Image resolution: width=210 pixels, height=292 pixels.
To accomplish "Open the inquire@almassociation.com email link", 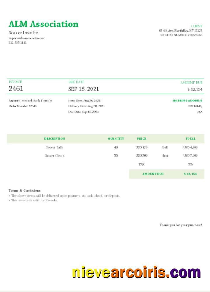I will point(27,38).
